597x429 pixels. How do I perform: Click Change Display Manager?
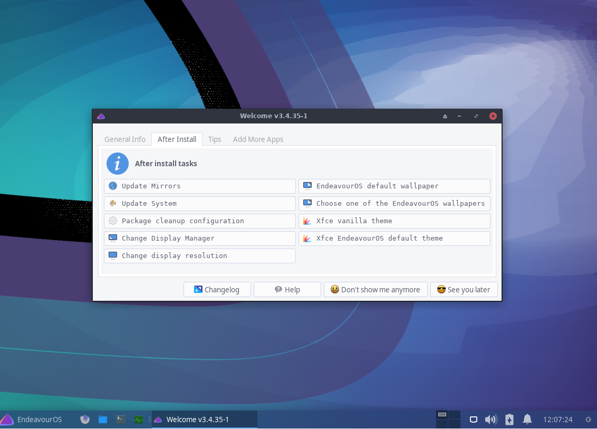point(200,239)
